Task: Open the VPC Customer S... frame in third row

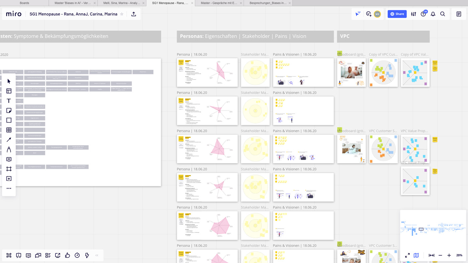Action: (383, 149)
